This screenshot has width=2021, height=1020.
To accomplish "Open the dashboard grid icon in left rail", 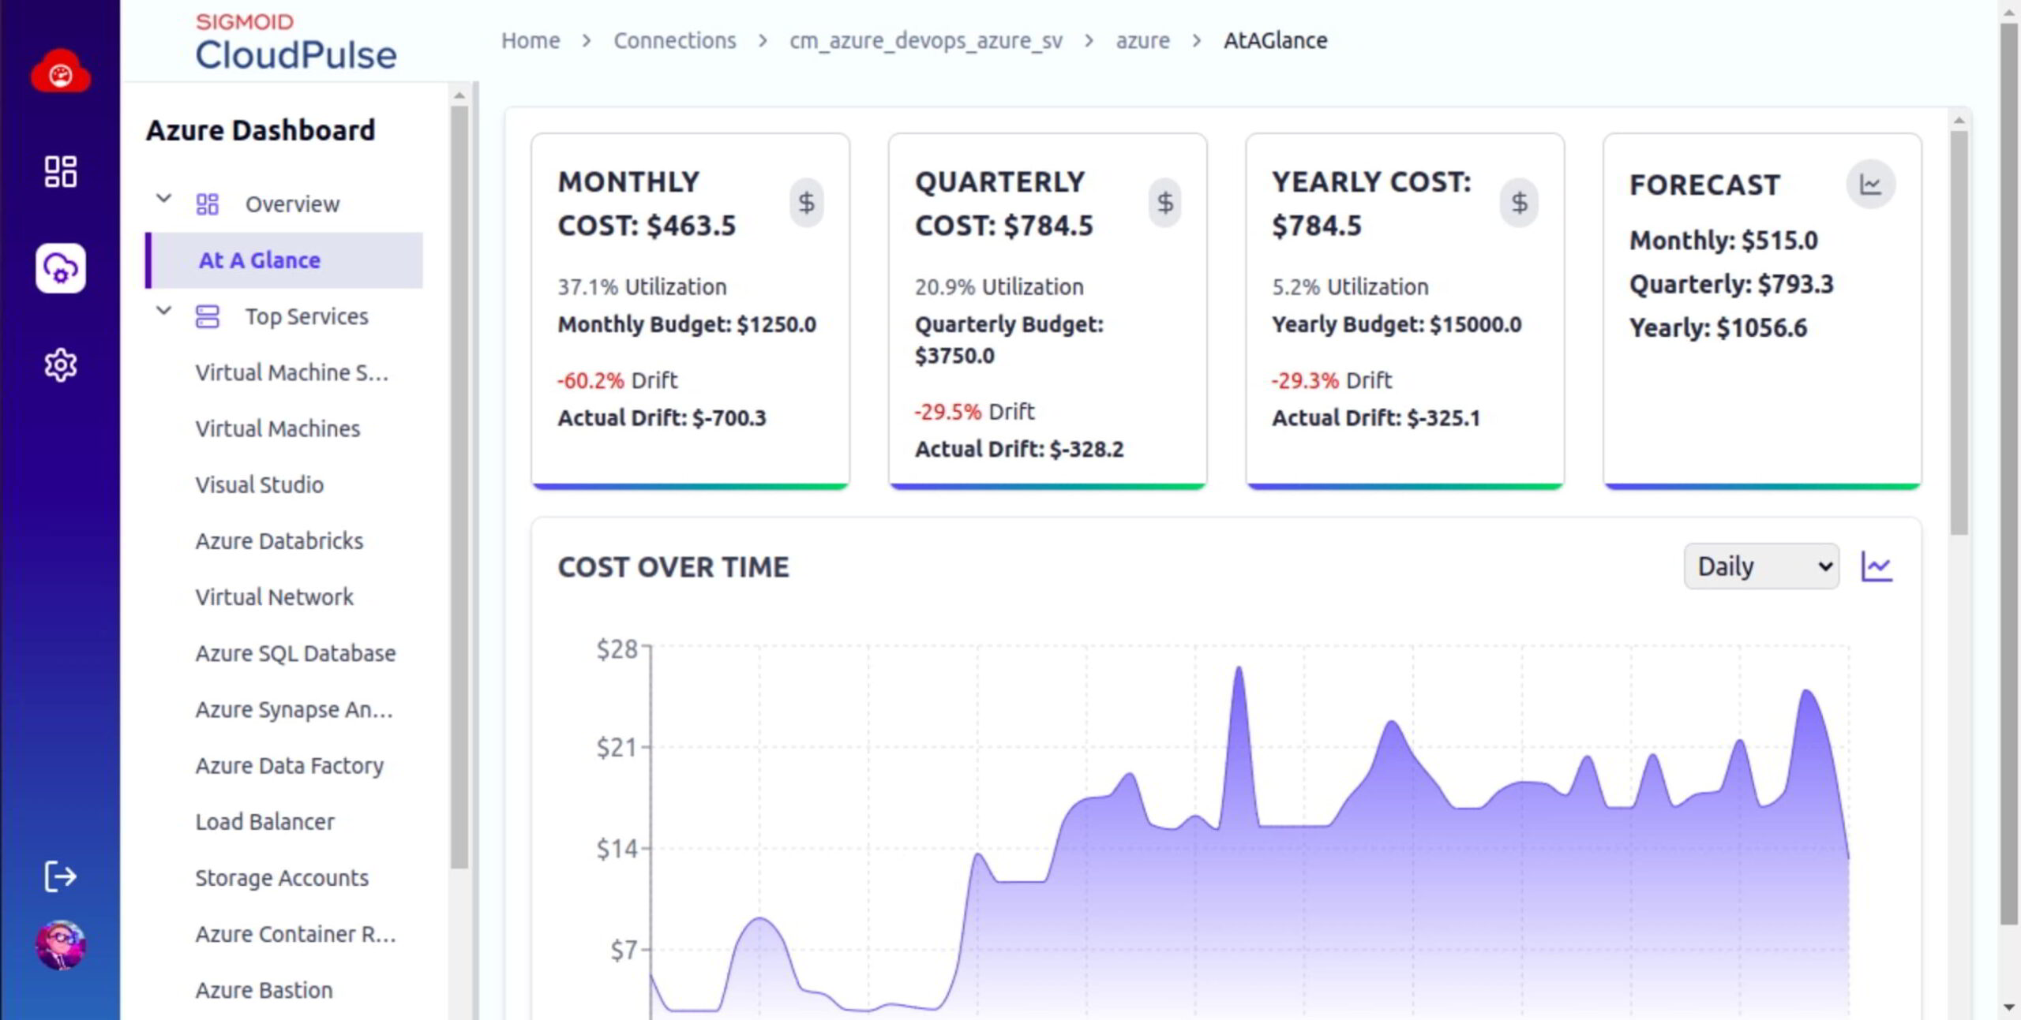I will pos(60,171).
